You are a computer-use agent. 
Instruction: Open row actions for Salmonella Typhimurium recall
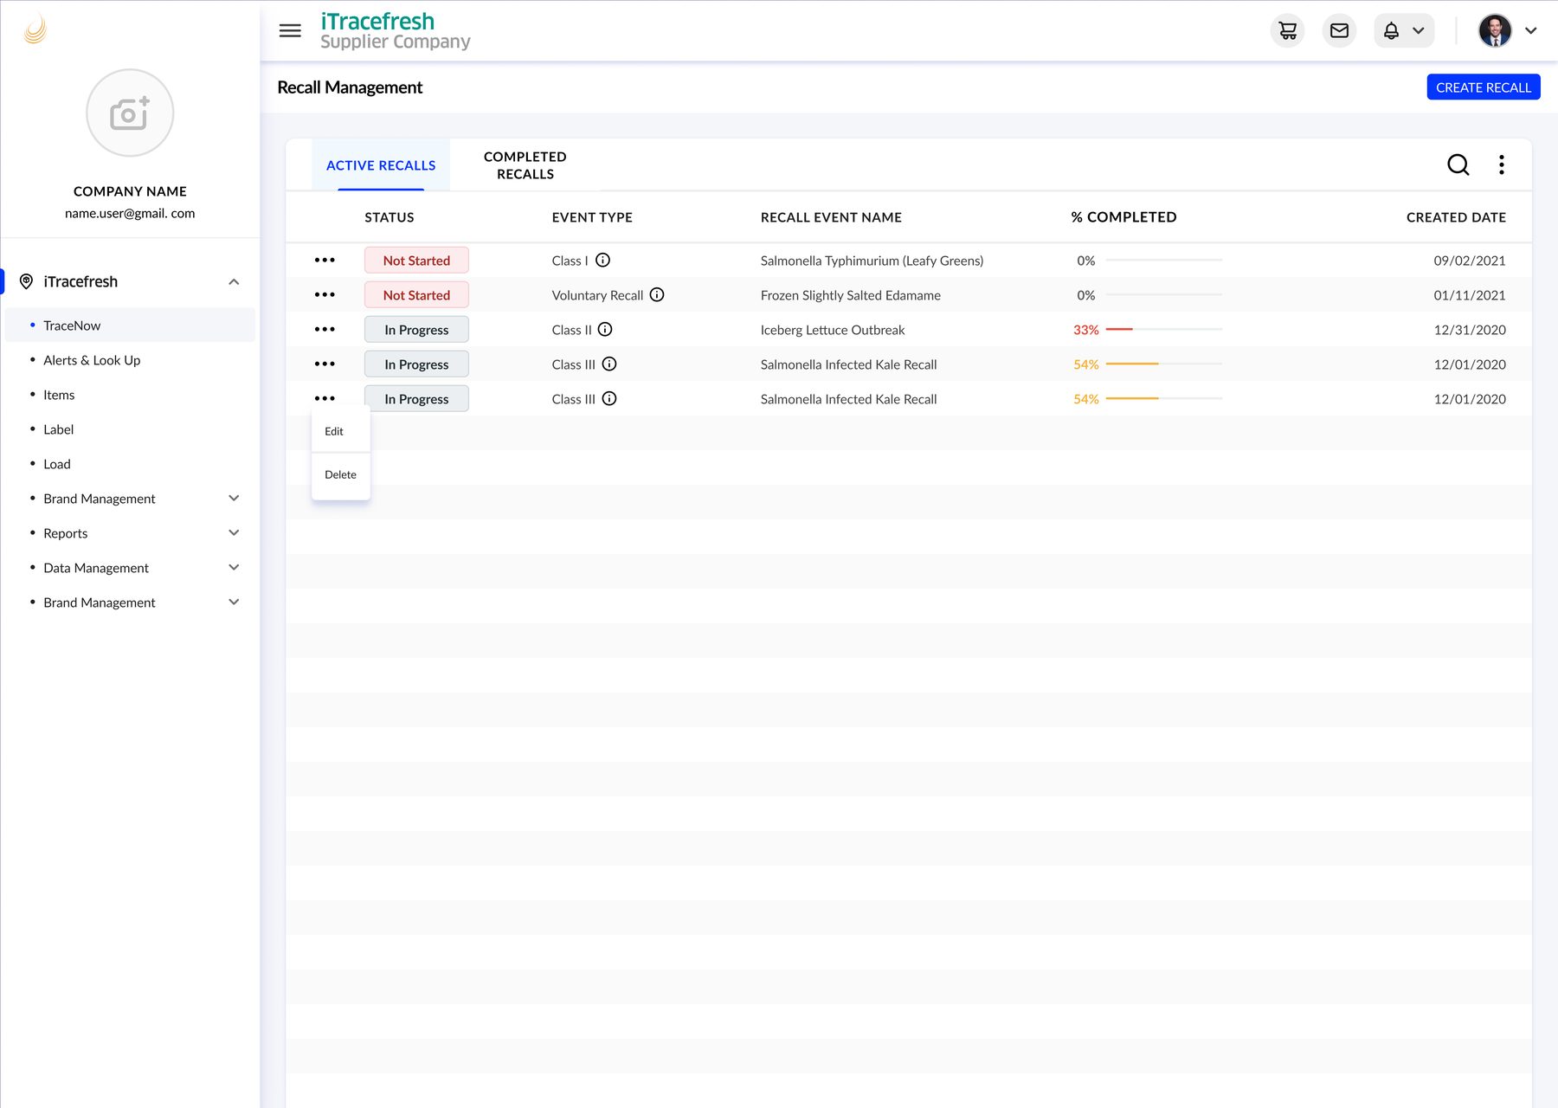coord(325,260)
